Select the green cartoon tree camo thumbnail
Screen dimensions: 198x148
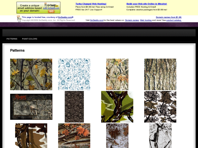(x=117, y=107)
